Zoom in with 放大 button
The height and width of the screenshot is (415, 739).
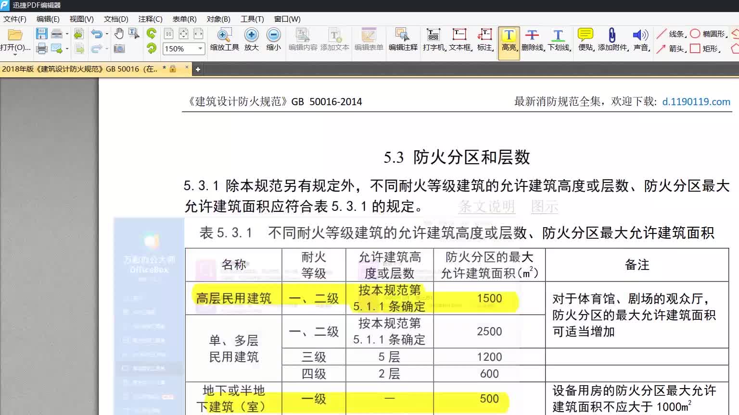[252, 40]
